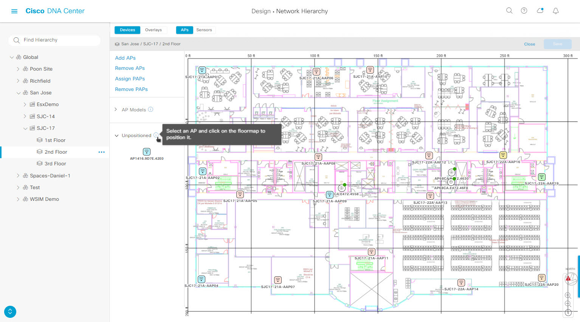This screenshot has height=322, width=580.
Task: Click AP icon SJC17-21A-AAP05 on floormap
Action: pyautogui.click(x=240, y=194)
